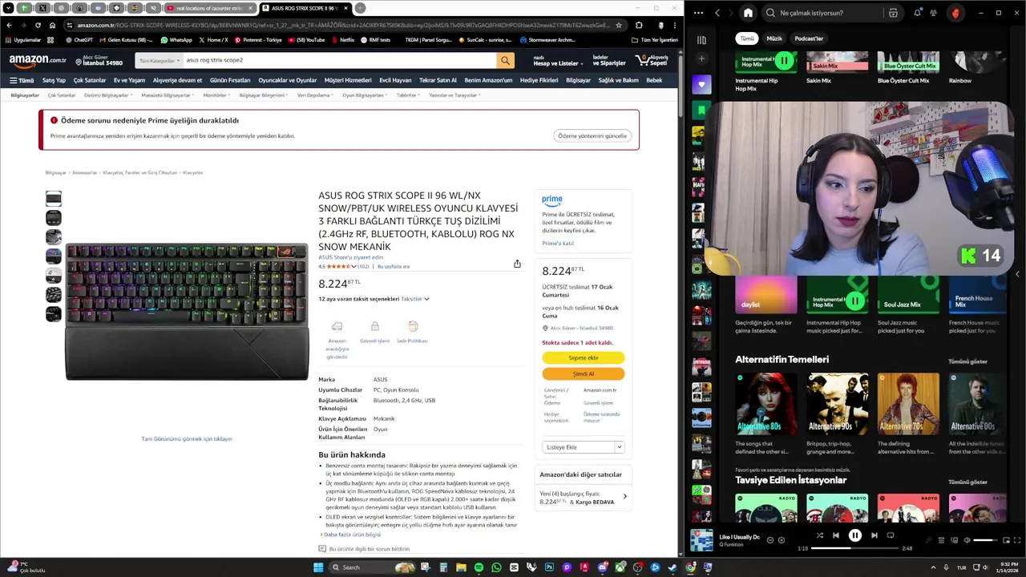The height and width of the screenshot is (577, 1026).
Task: Click Şimdi Al button
Action: pos(583,373)
